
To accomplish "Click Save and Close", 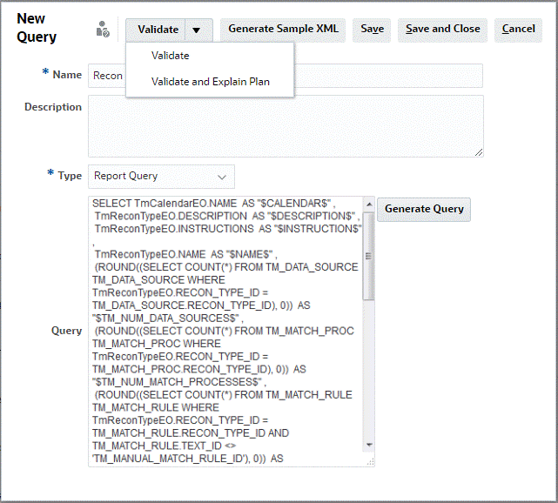I will [x=442, y=30].
